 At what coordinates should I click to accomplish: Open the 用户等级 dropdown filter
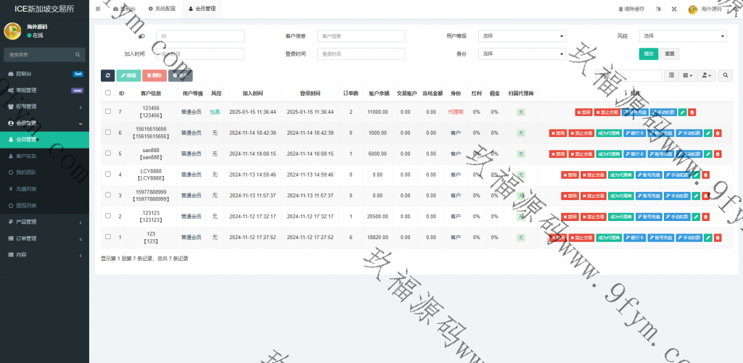coord(522,36)
